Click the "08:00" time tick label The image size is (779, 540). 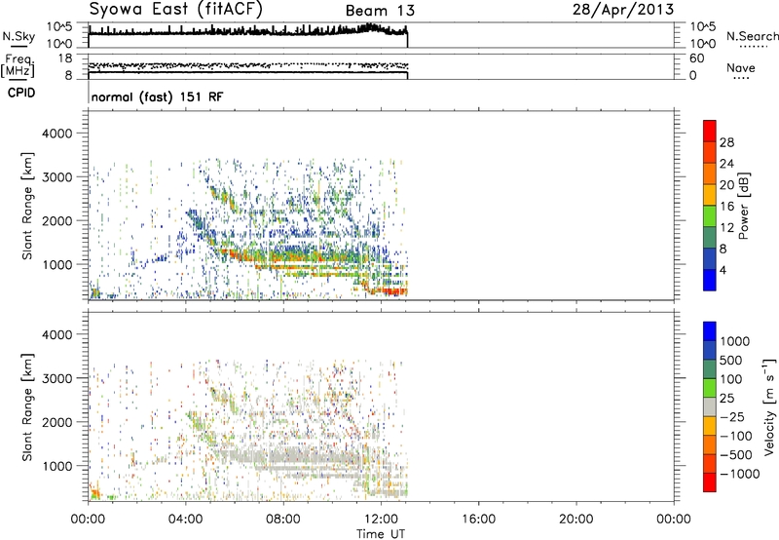click(x=283, y=520)
